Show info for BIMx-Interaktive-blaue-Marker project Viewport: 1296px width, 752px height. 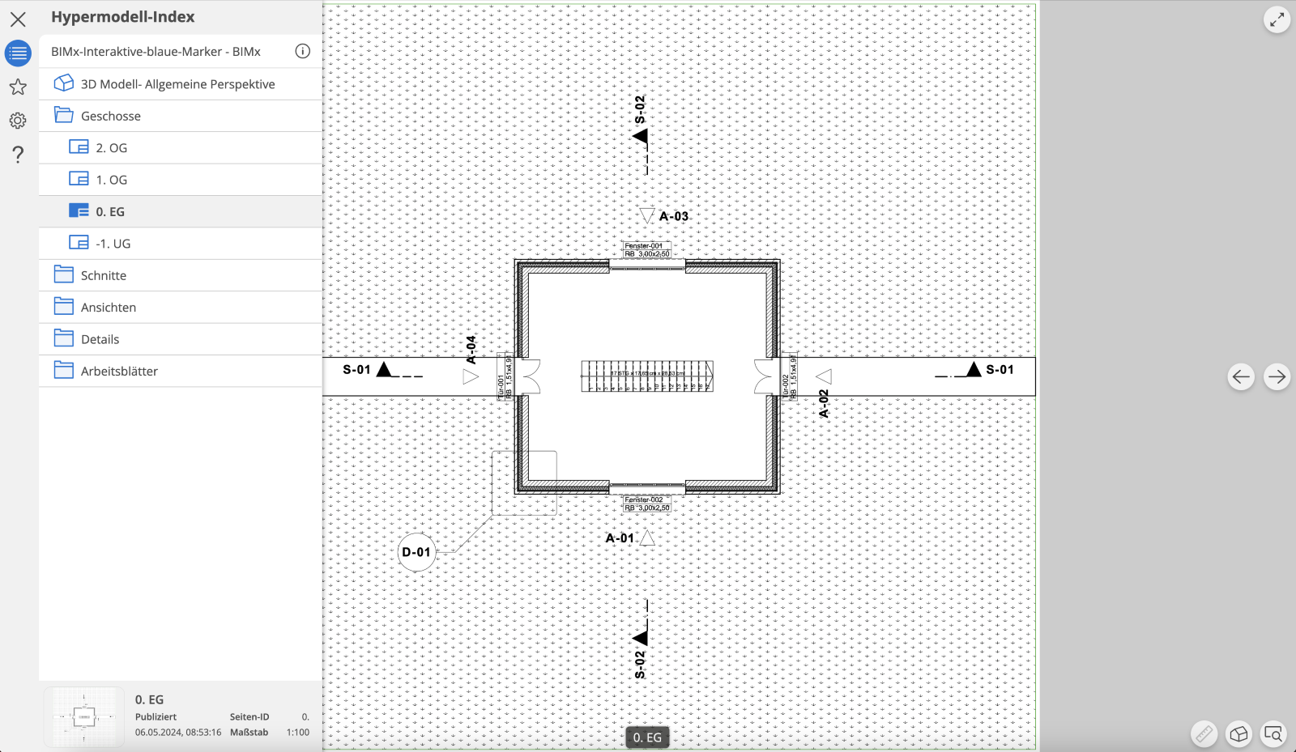click(x=302, y=51)
